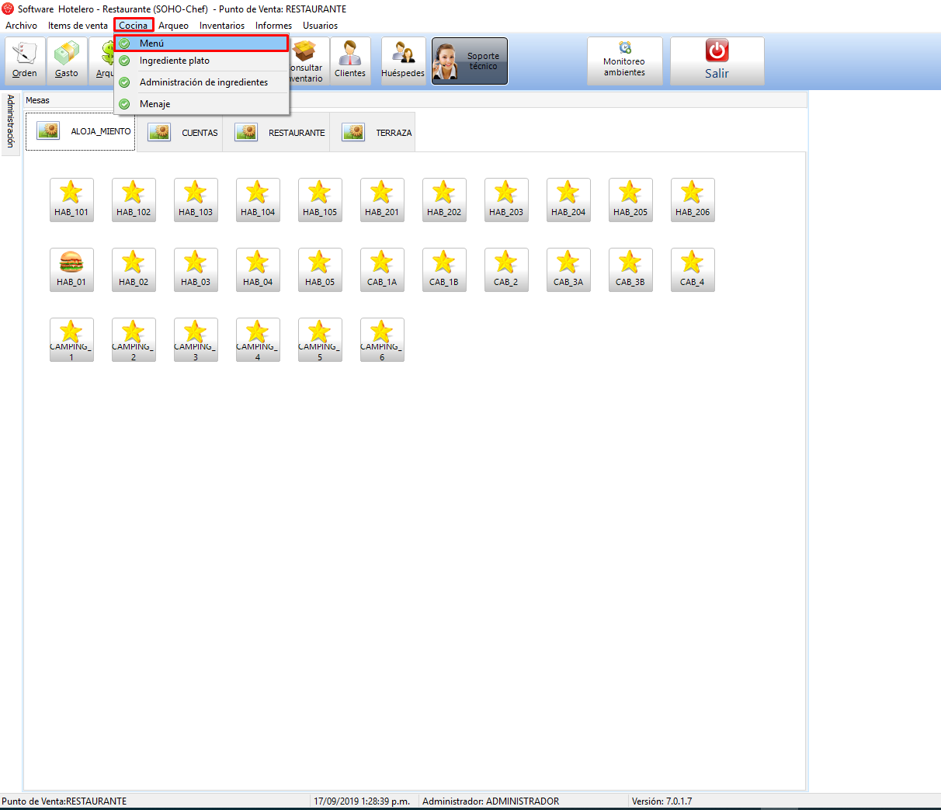This screenshot has height=810, width=941.
Task: Open the Clientes toolbar icon
Action: (x=349, y=61)
